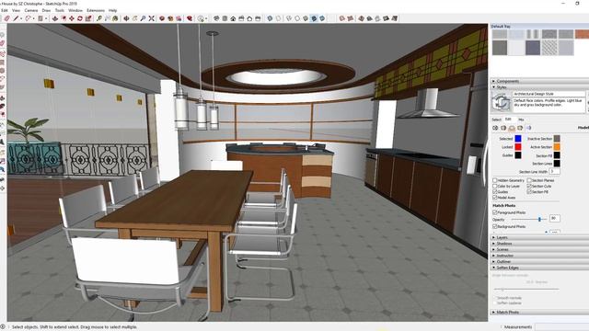Click the style name field Architectural Design Style
Image resolution: width=589 pixels, height=331 pixels.
(549, 94)
